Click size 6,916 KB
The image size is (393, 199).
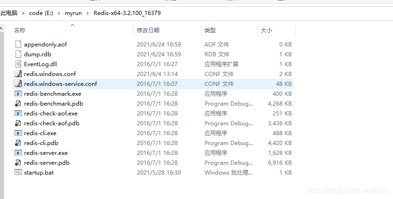pos(280,163)
